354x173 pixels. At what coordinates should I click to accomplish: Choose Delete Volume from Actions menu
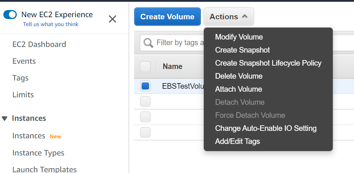(238, 76)
